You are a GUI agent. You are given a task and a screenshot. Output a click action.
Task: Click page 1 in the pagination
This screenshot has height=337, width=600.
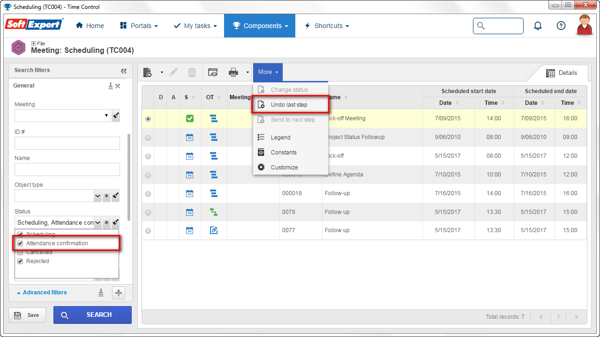point(558,317)
